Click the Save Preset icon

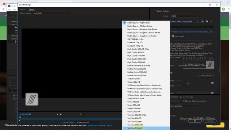coord(202,21)
